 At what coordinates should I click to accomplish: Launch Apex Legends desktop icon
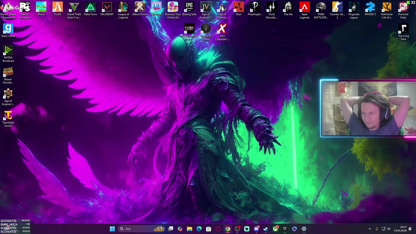point(305,10)
